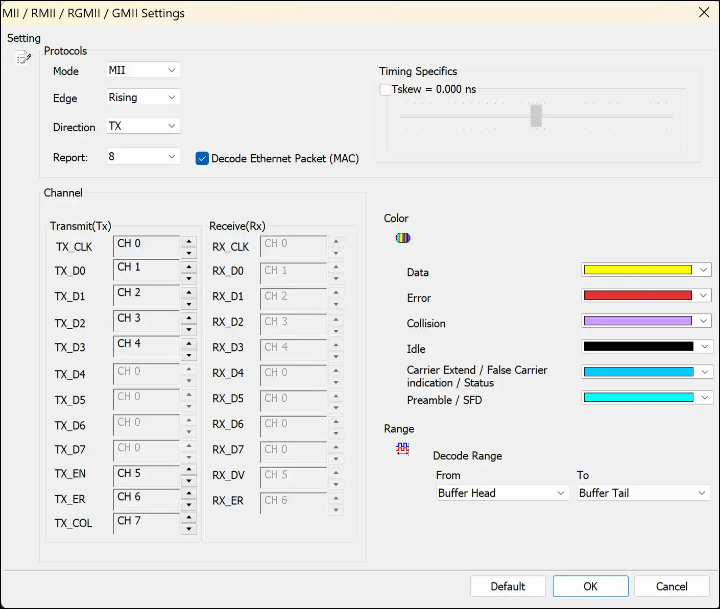The image size is (720, 609).
Task: Open Decode Range From Buffer Head dropdown
Action: (x=502, y=493)
